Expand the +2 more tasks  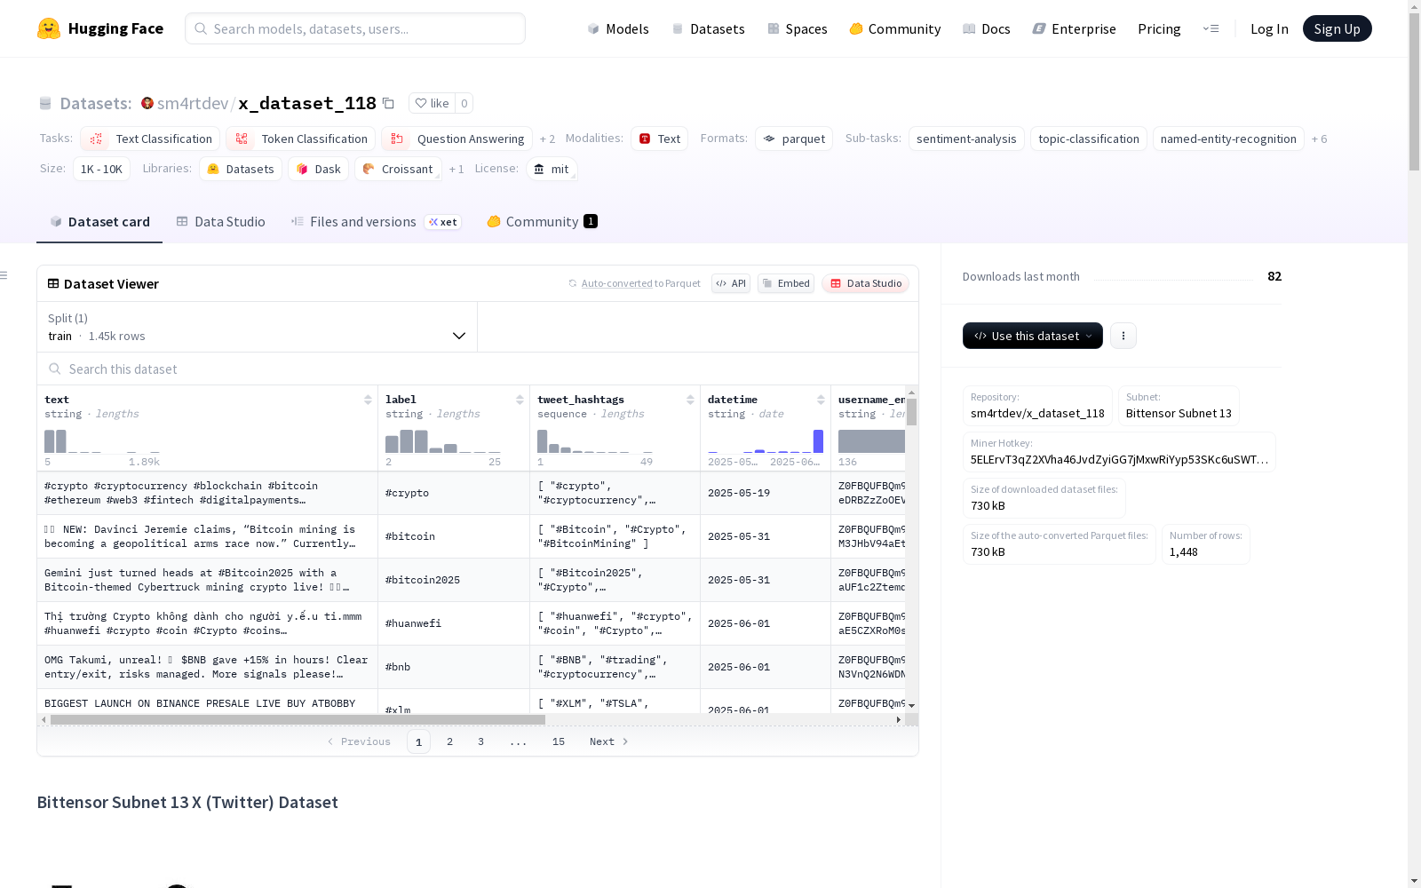547,139
